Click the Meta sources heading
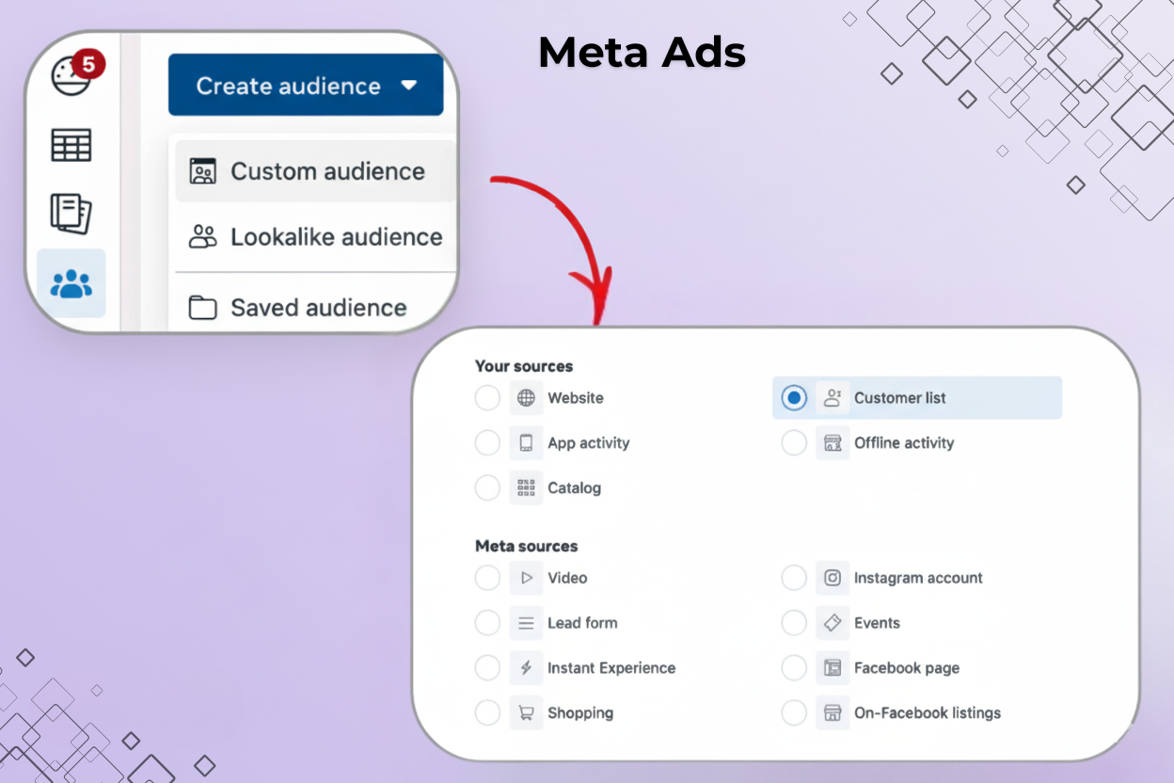 point(527,546)
